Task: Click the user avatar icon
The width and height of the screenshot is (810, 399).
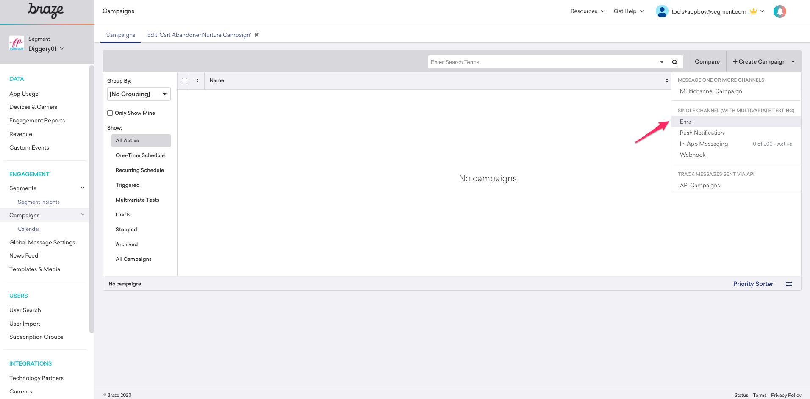Action: [662, 11]
